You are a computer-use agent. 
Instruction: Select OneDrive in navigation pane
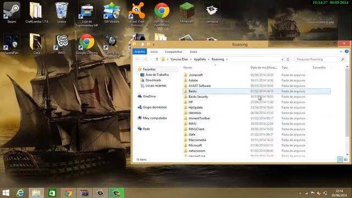(x=149, y=96)
